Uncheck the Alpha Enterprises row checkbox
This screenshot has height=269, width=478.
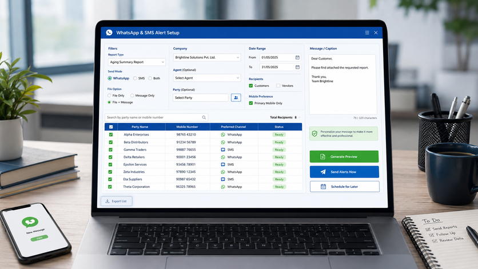111,135
